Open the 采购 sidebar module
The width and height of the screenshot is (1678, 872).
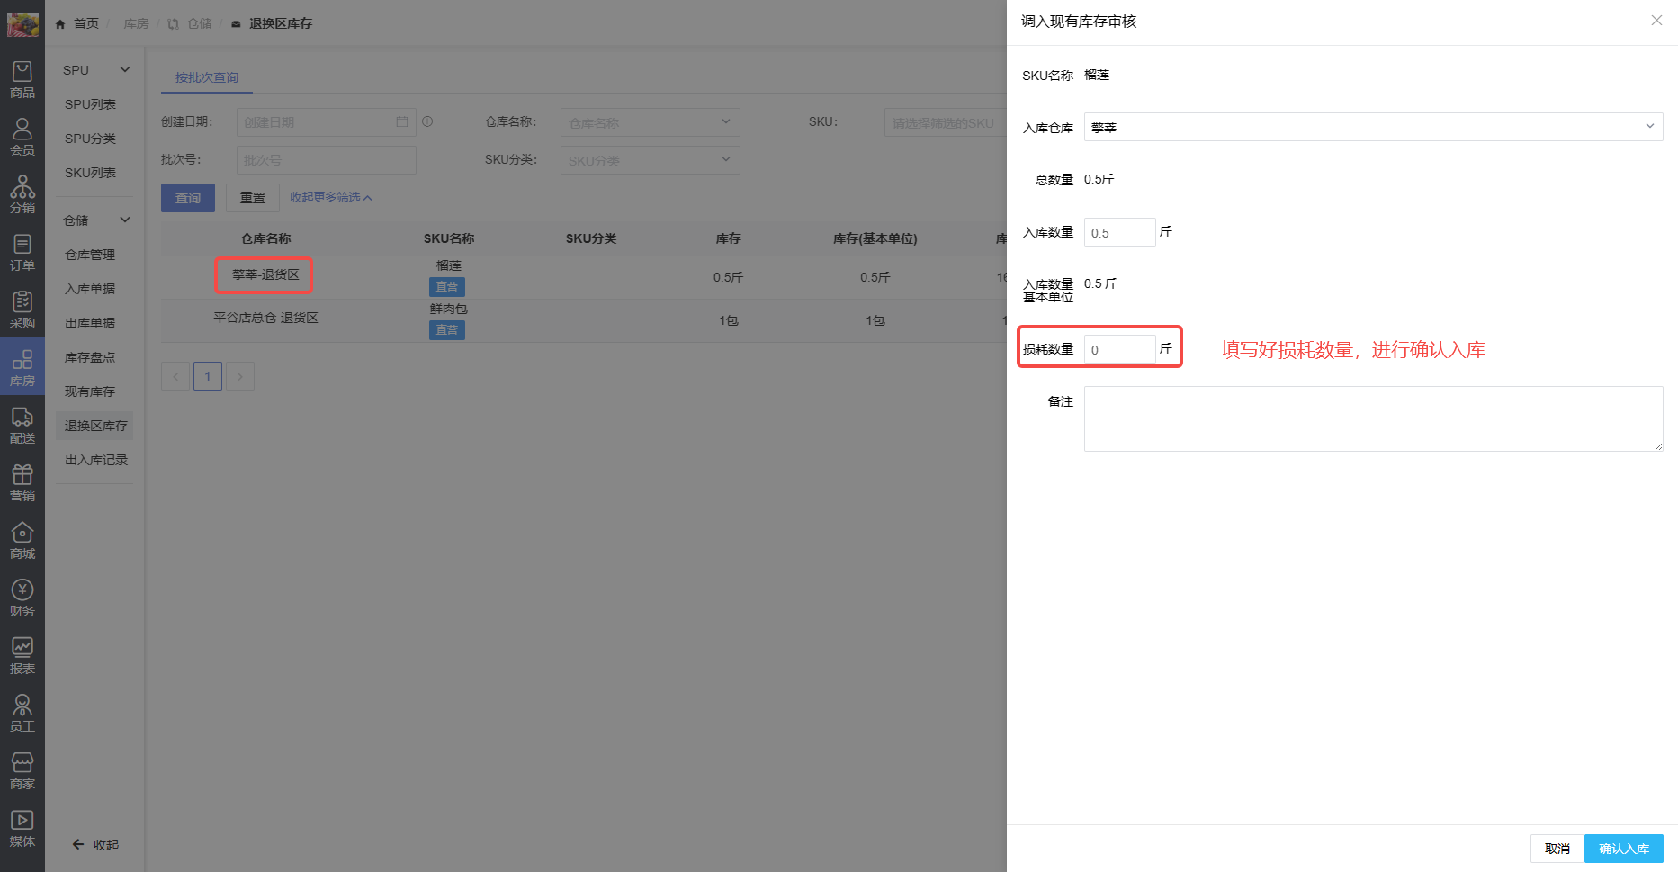point(22,310)
